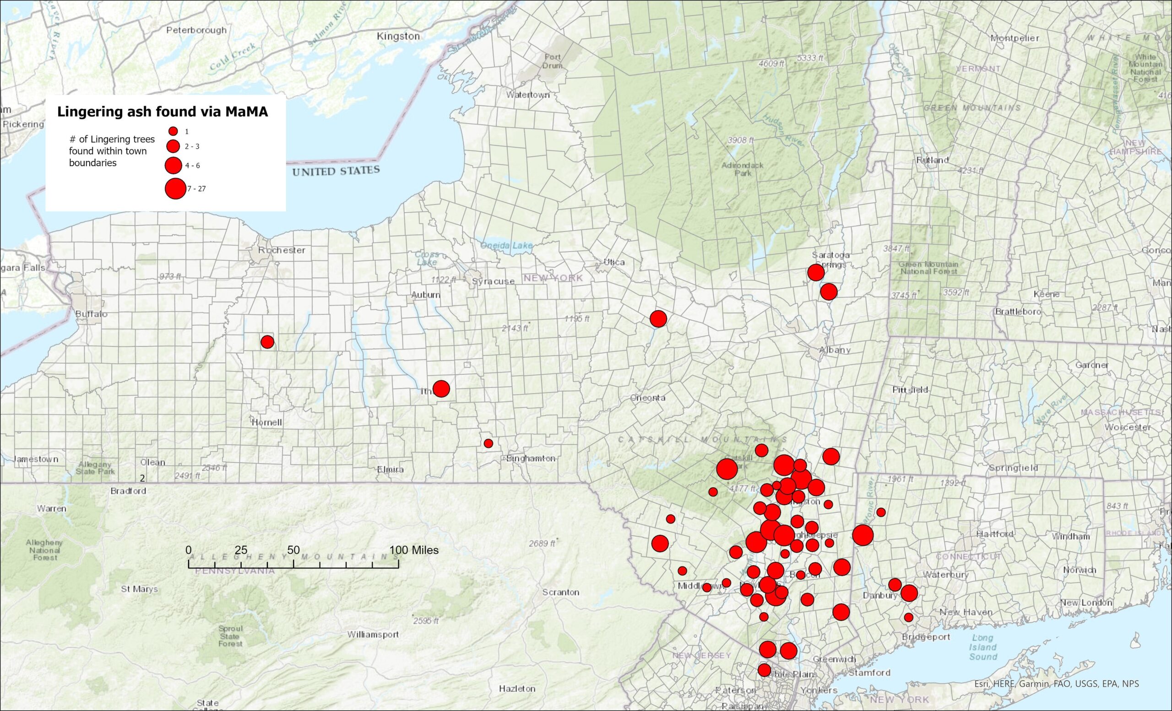
Task: Click the legend circle labeled 4 - 6
Action: point(173,165)
